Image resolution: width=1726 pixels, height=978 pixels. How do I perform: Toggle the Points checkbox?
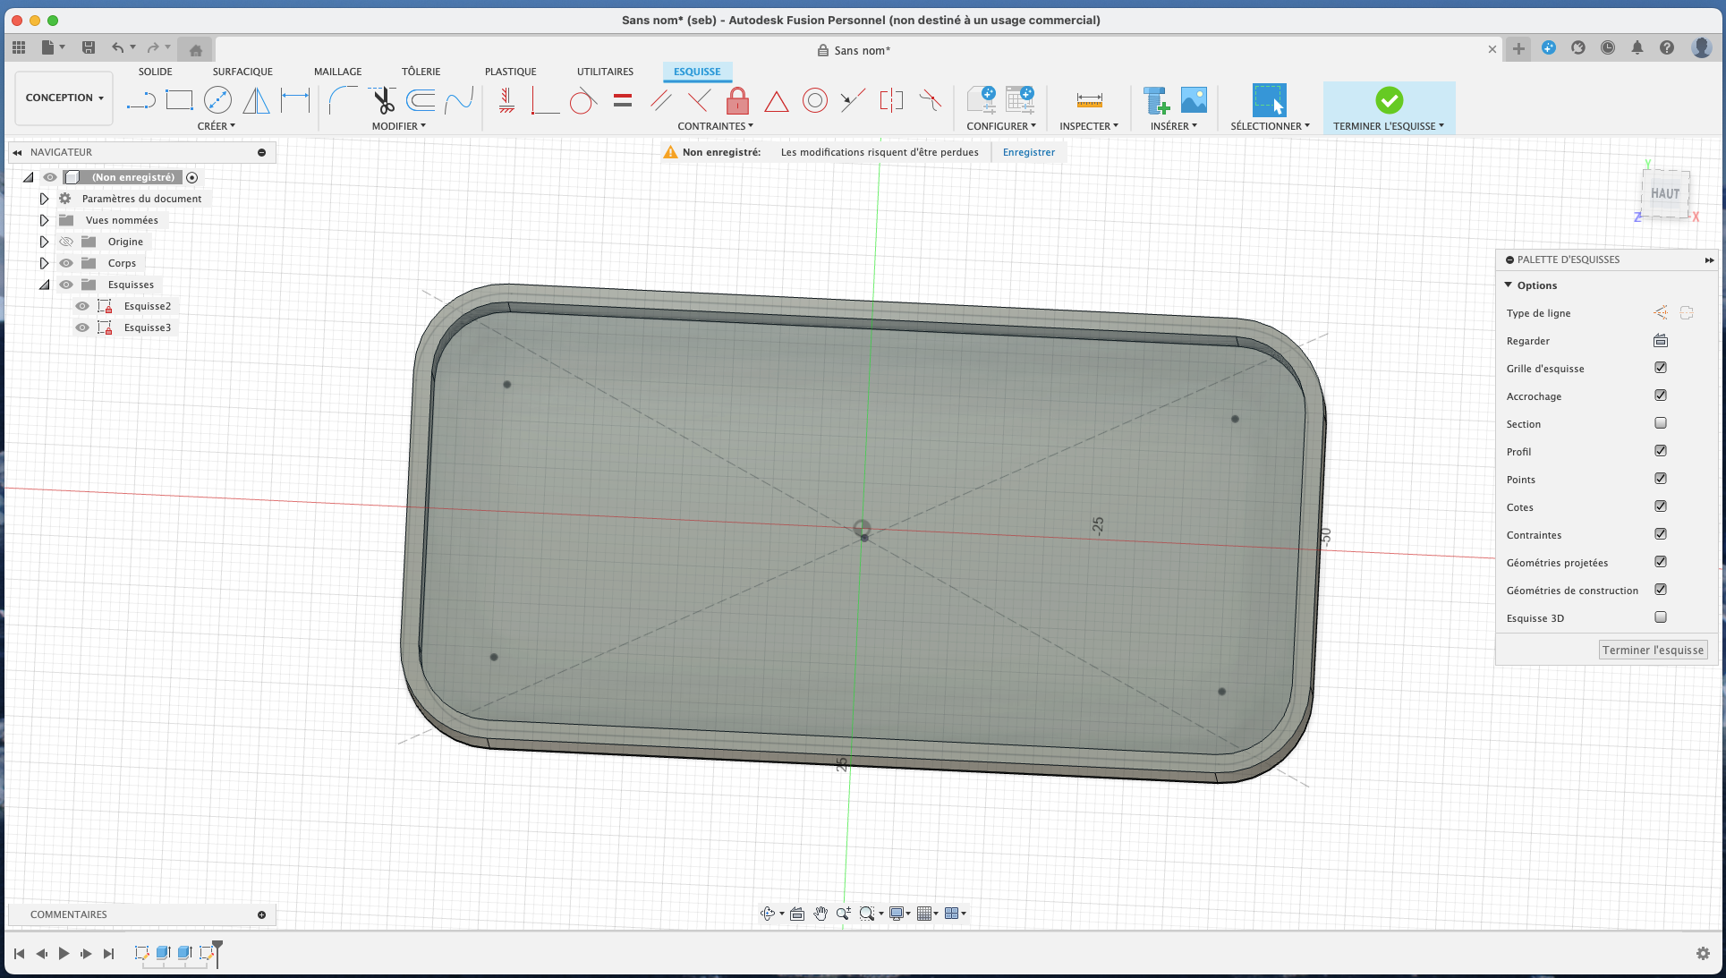pos(1661,479)
